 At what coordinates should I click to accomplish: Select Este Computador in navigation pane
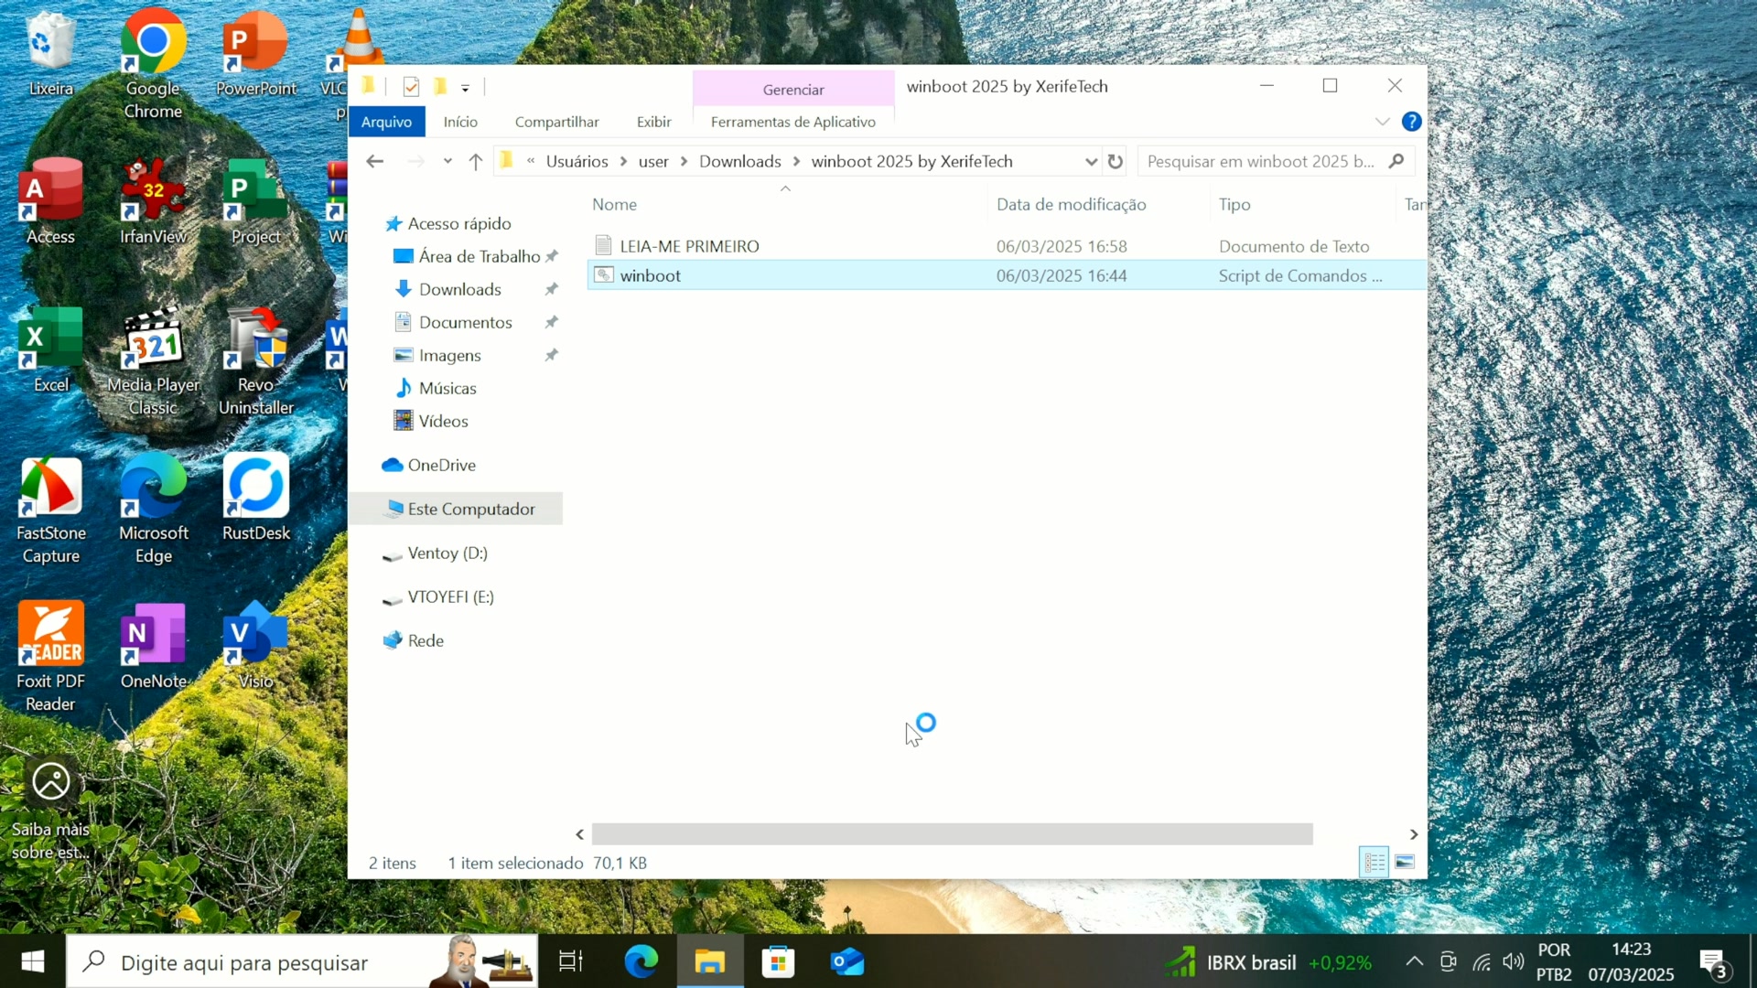[458, 509]
